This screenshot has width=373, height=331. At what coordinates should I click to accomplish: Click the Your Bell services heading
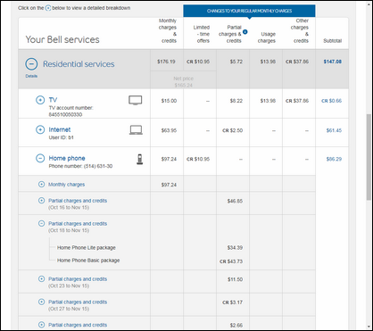(62, 39)
